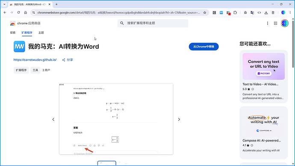The height and width of the screenshot is (166, 295).
Task: View site information icon in address bar
Action: click(x=34, y=12)
